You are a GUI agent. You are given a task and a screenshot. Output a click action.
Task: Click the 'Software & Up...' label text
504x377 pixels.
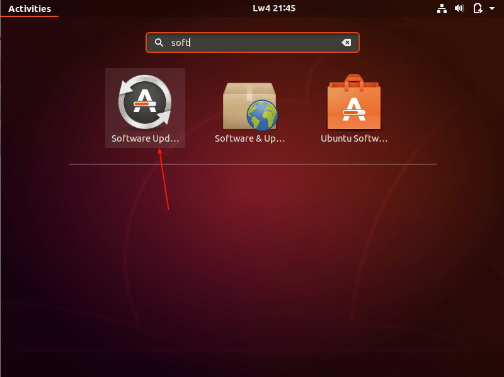pos(249,138)
